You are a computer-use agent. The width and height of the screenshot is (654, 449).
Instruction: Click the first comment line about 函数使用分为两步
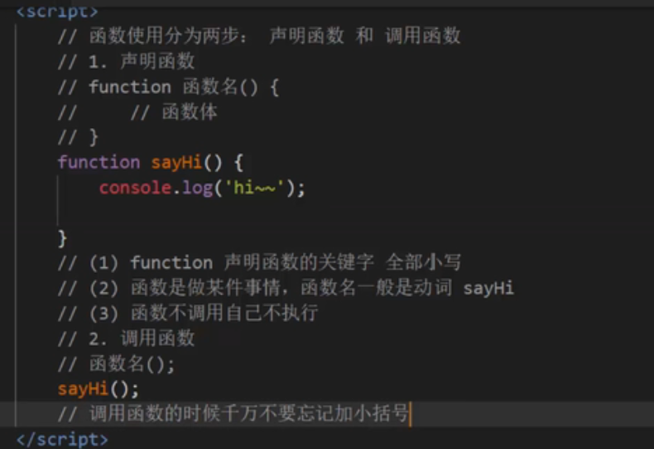pos(258,36)
